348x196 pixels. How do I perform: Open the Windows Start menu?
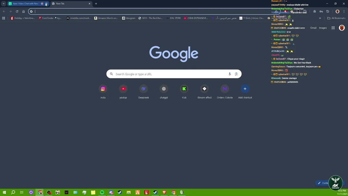(4, 192)
